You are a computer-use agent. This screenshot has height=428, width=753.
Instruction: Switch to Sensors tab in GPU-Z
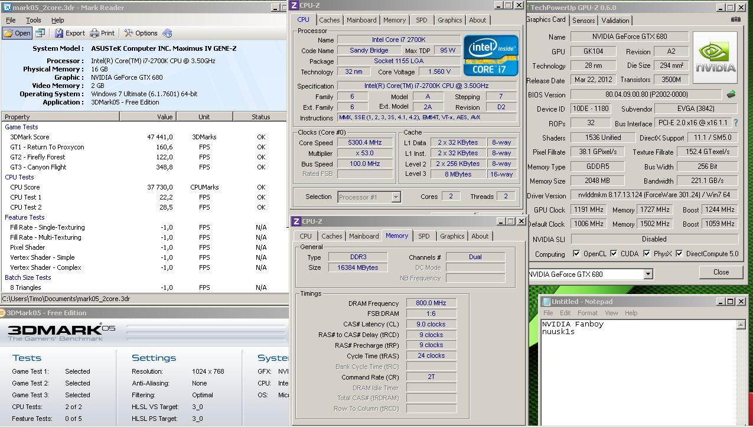pyautogui.click(x=584, y=20)
